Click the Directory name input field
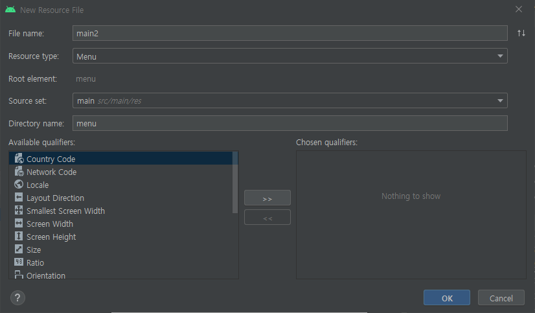The height and width of the screenshot is (313, 535). tap(290, 123)
